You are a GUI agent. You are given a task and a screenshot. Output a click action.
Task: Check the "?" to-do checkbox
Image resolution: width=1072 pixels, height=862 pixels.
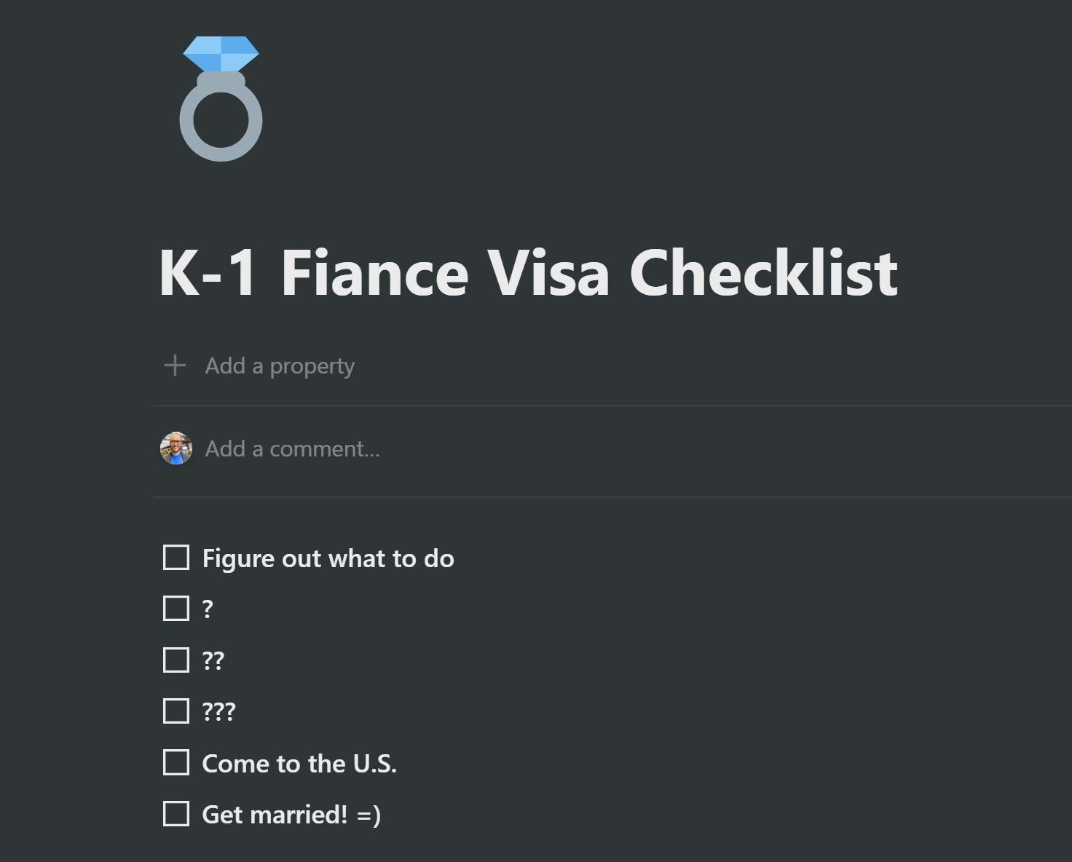176,608
